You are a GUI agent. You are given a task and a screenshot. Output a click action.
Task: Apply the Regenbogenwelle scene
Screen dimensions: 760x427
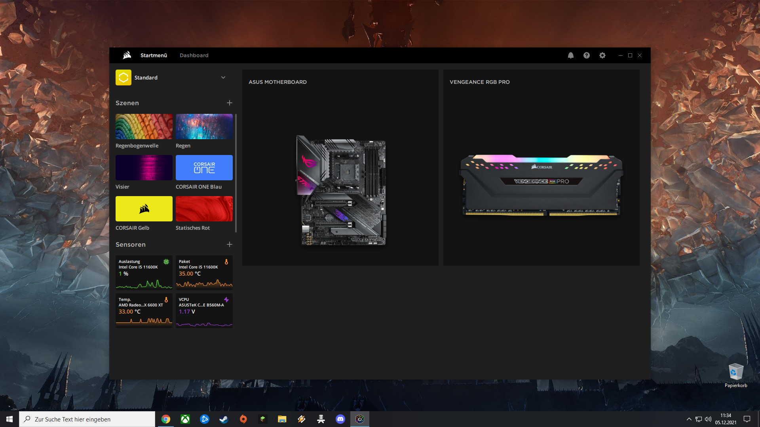[x=144, y=127]
